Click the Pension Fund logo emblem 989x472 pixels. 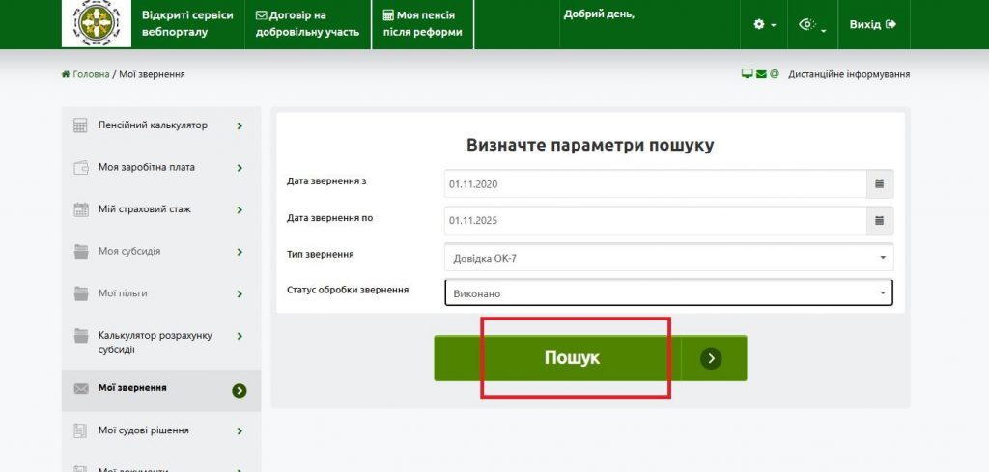click(97, 23)
